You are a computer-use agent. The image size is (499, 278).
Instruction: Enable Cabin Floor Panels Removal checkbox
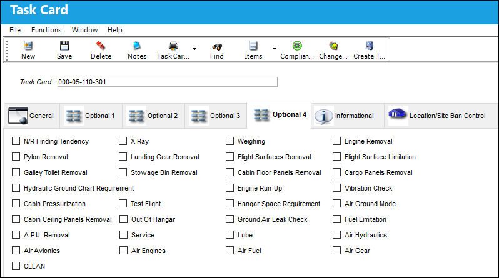point(229,172)
